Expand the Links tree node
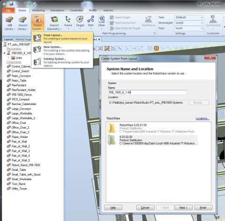Screen dimensions: 225x221 pyautogui.click(x=8, y=58)
